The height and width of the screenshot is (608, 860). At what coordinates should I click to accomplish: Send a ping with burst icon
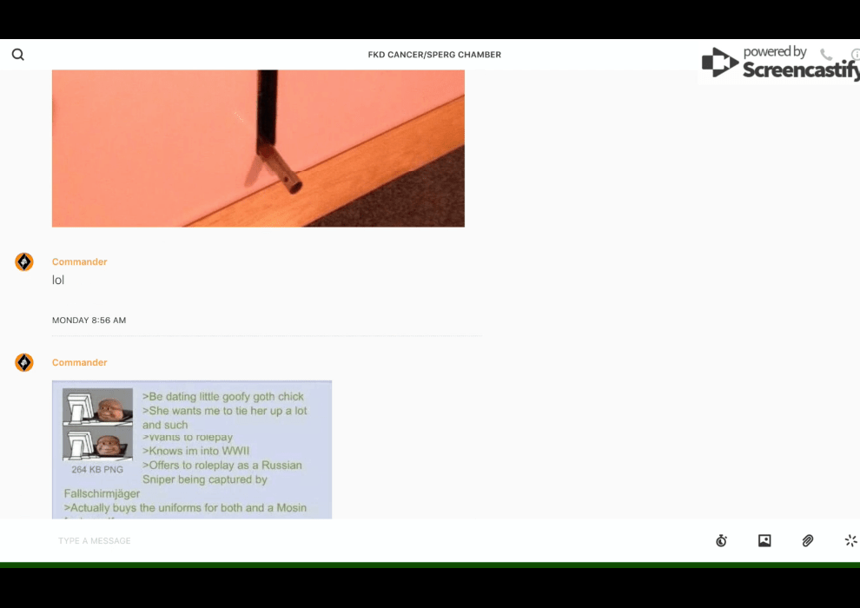pyautogui.click(x=850, y=540)
